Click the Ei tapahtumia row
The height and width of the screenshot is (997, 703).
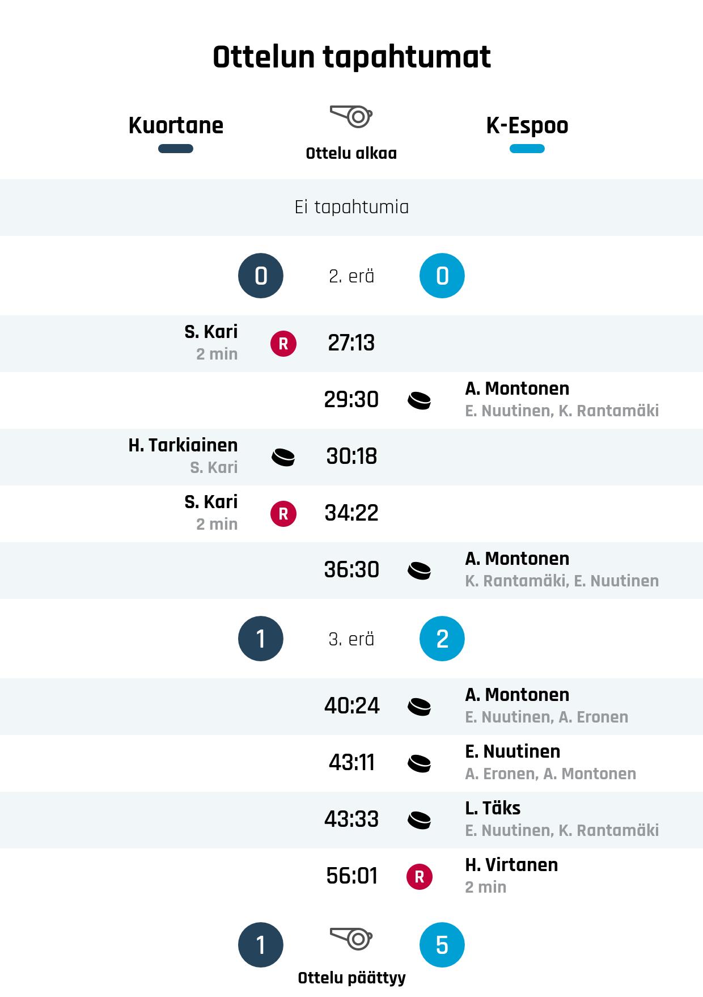351,207
